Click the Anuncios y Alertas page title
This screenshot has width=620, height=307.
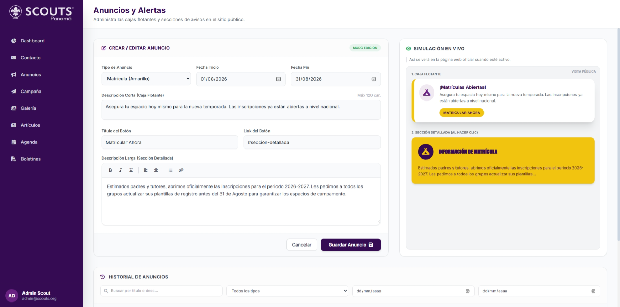[x=130, y=10]
